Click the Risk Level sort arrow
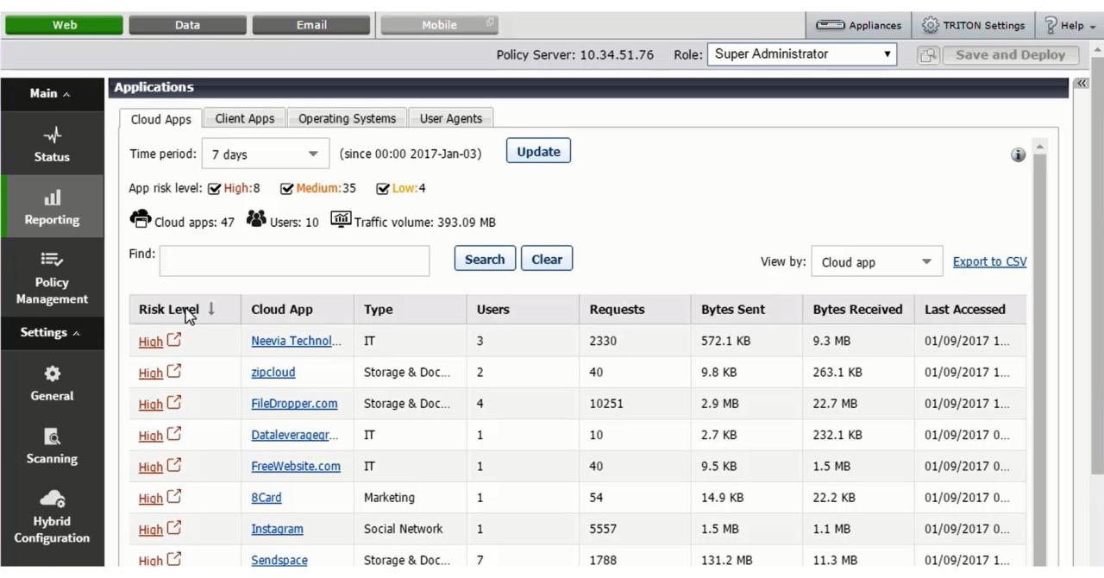Viewport: 1104px width, 578px height. pos(211,308)
